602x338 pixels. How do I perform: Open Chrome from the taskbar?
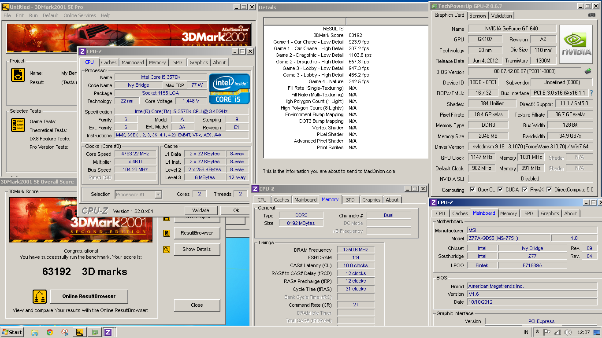49,332
